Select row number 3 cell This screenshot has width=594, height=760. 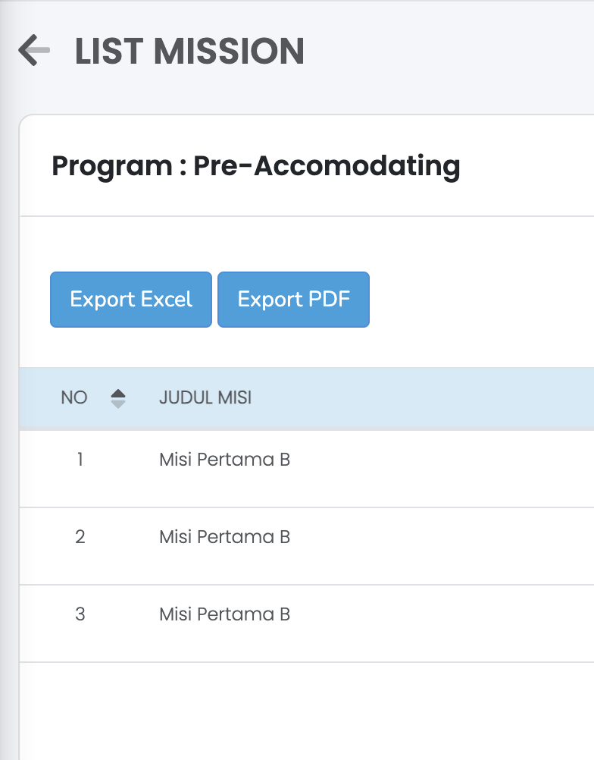point(80,614)
